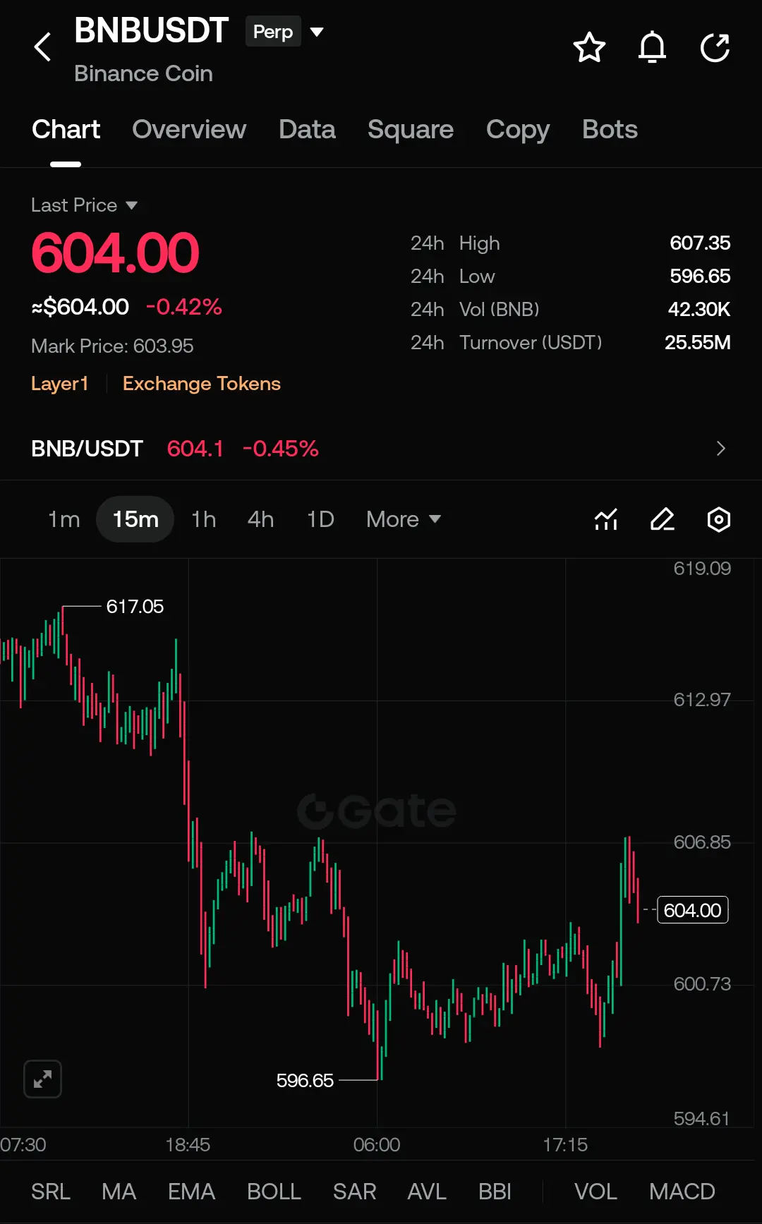This screenshot has width=762, height=1224.
Task: Tap the Mark Price 603.95 text
Action: click(112, 346)
